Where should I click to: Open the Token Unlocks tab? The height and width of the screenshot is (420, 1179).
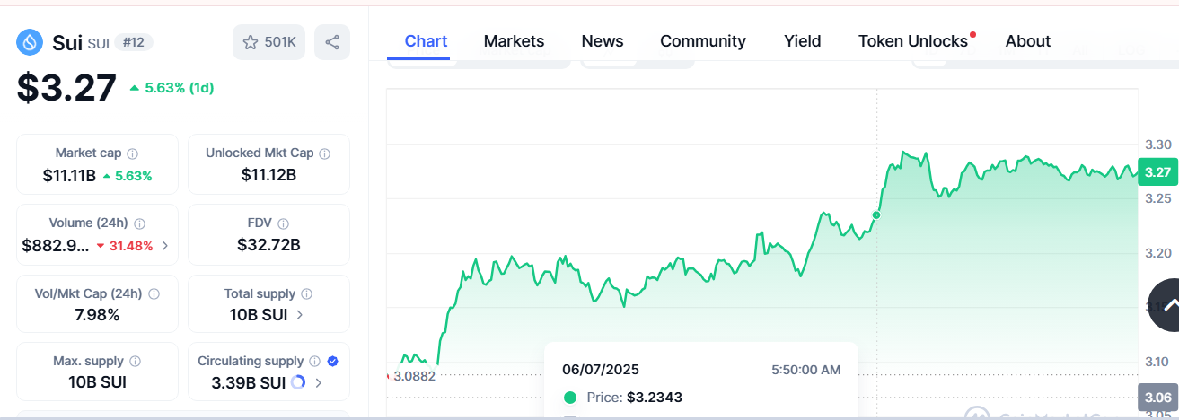click(x=913, y=41)
